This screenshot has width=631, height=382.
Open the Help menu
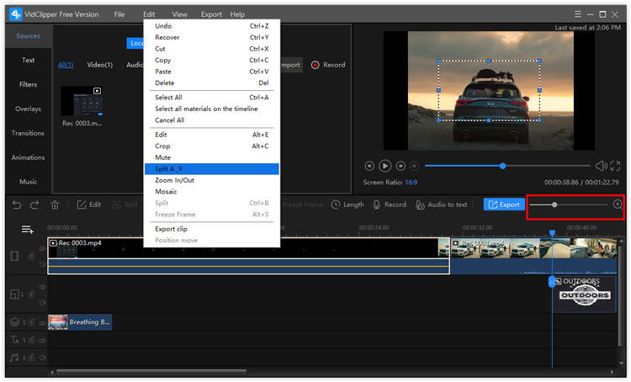237,14
